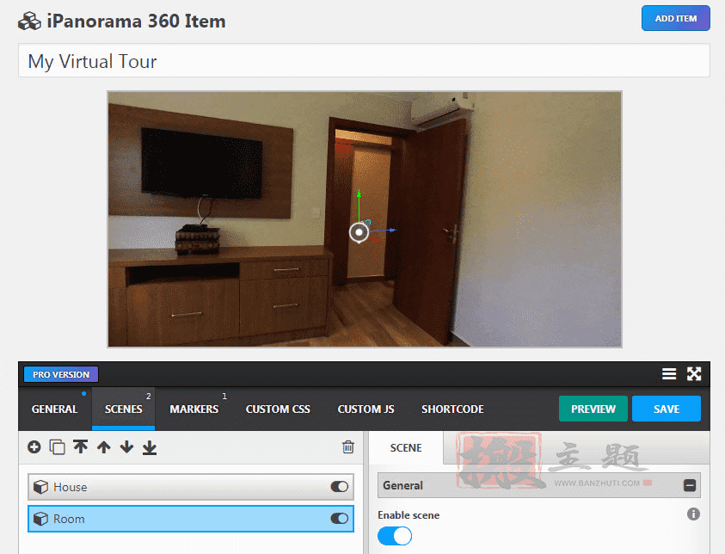Open the Custom JS tab
The image size is (725, 554).
(366, 409)
